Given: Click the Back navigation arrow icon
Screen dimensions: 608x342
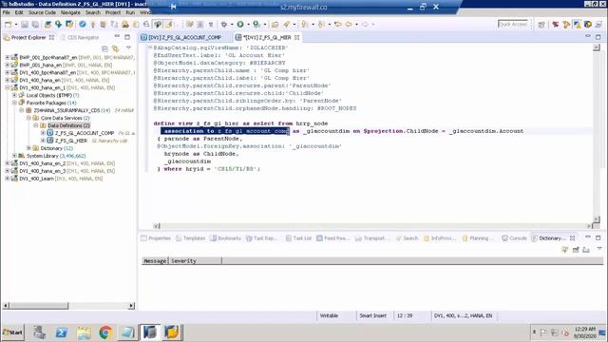Looking at the screenshot, I should coord(349,24).
